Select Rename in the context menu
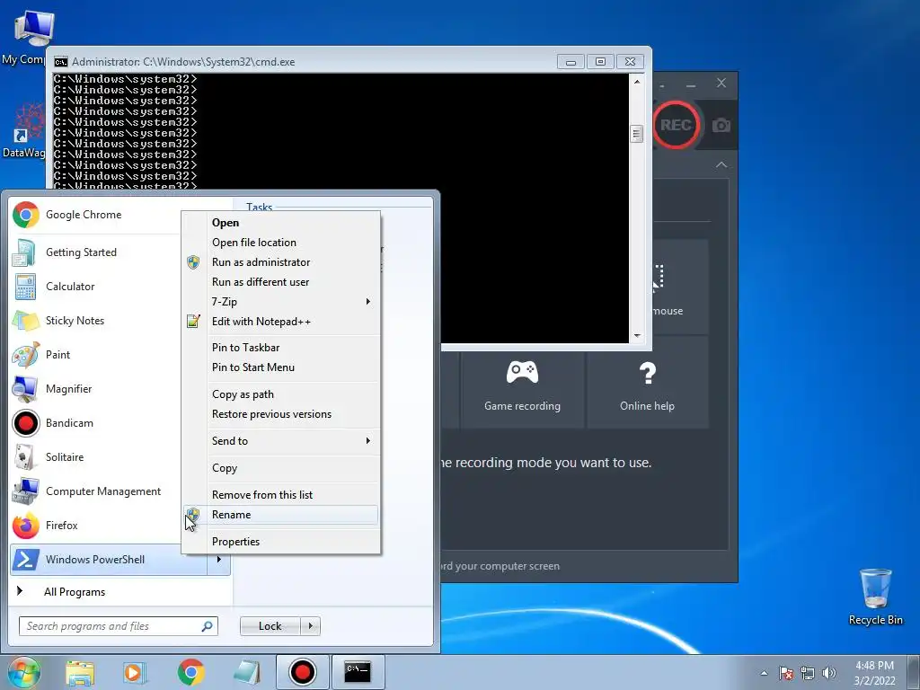 coord(280,515)
